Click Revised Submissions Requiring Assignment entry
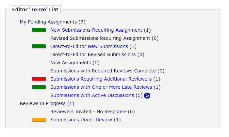 [x=104, y=38]
